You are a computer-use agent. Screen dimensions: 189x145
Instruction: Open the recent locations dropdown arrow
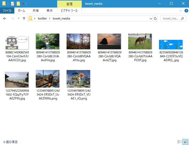click(x=19, y=18)
